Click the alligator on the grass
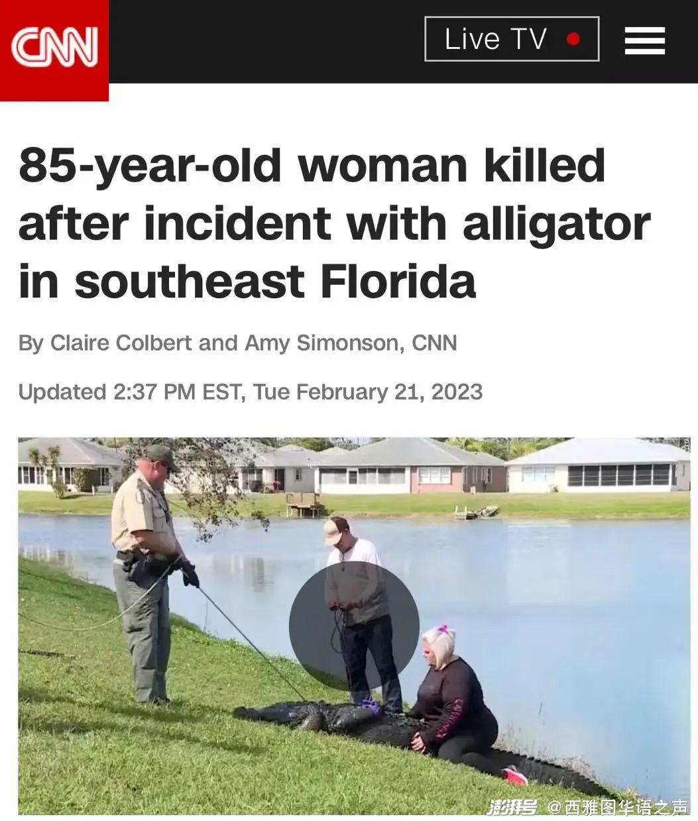Screen dimensions: 698x821 424,742
